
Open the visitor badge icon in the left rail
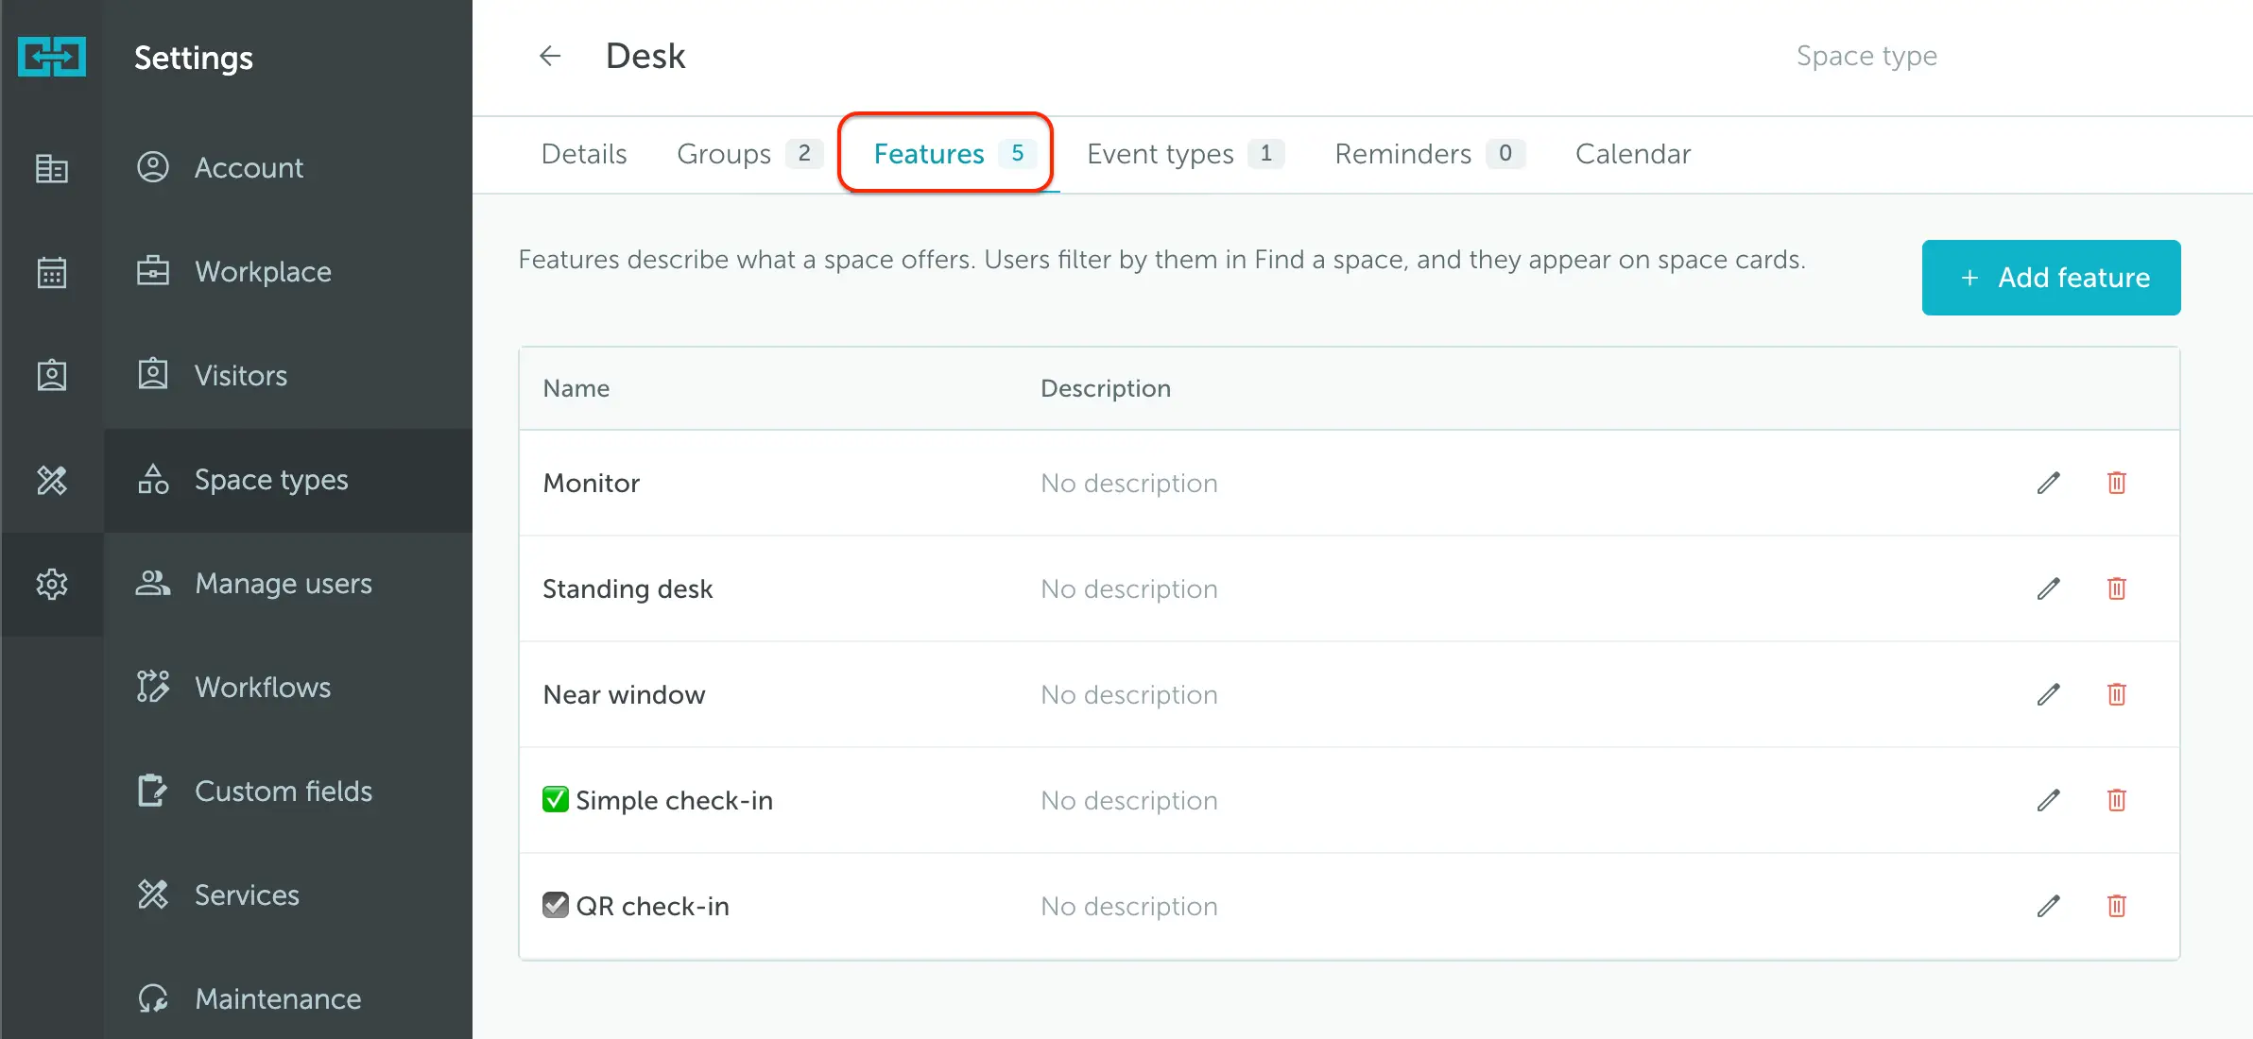pos(52,376)
